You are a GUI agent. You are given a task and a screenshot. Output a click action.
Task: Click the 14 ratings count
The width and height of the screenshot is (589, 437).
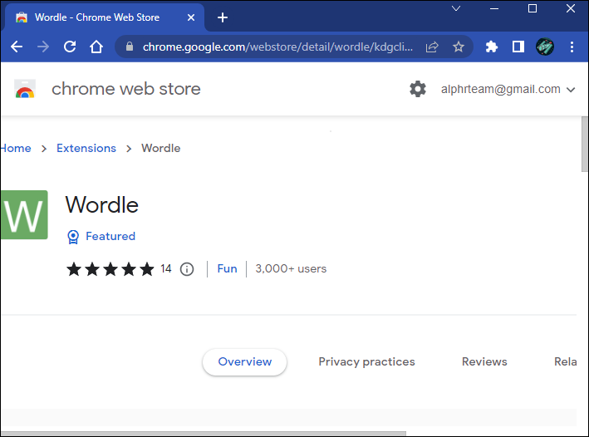165,268
